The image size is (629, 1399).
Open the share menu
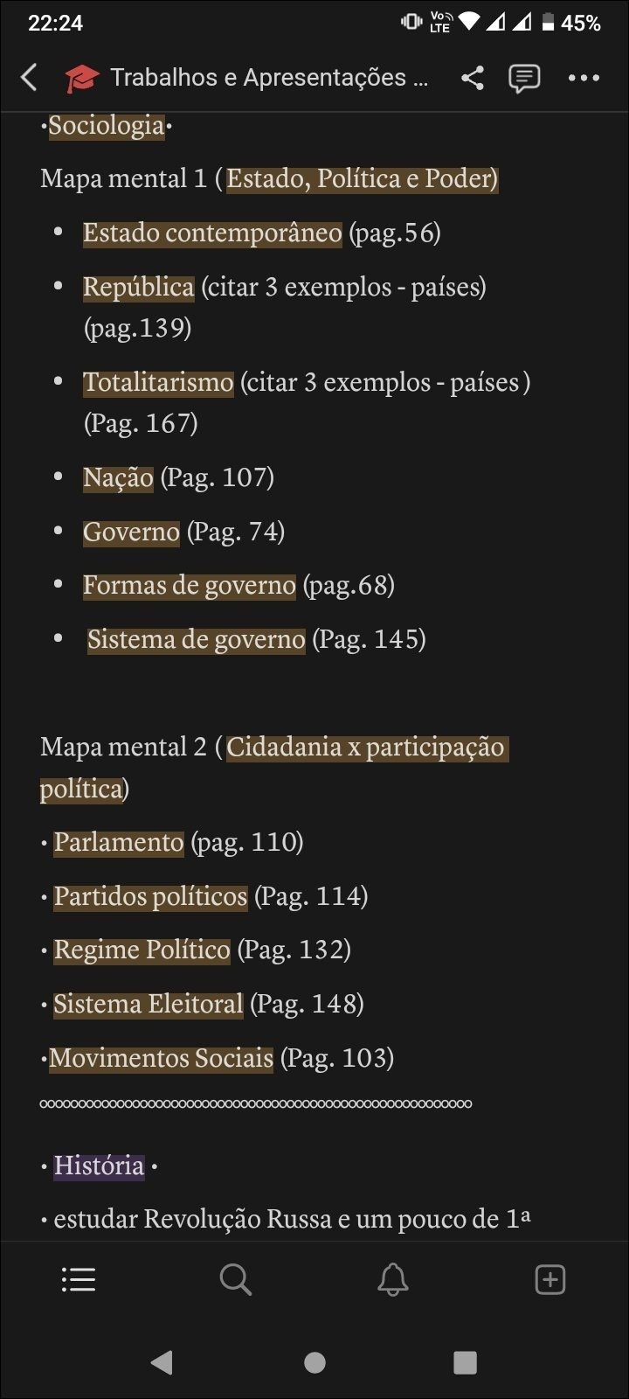point(472,78)
